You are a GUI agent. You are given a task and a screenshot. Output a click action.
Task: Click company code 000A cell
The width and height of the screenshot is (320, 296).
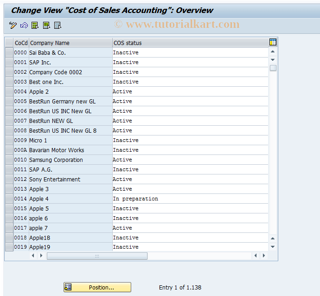point(20,150)
